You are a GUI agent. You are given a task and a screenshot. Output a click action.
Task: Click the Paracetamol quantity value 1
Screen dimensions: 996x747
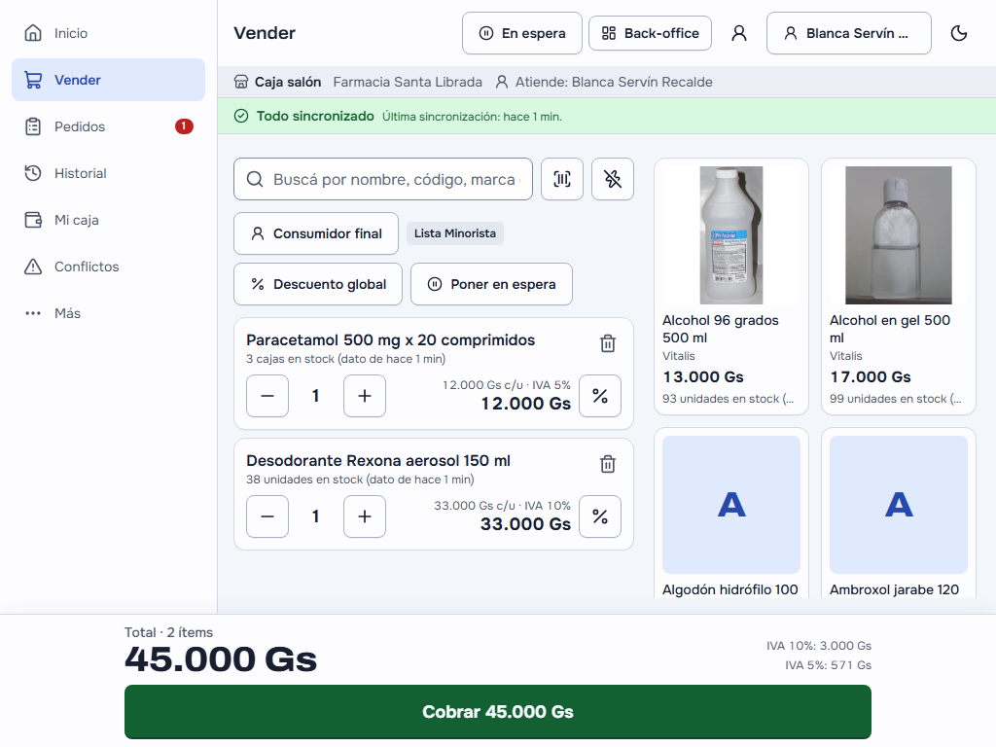click(x=316, y=396)
